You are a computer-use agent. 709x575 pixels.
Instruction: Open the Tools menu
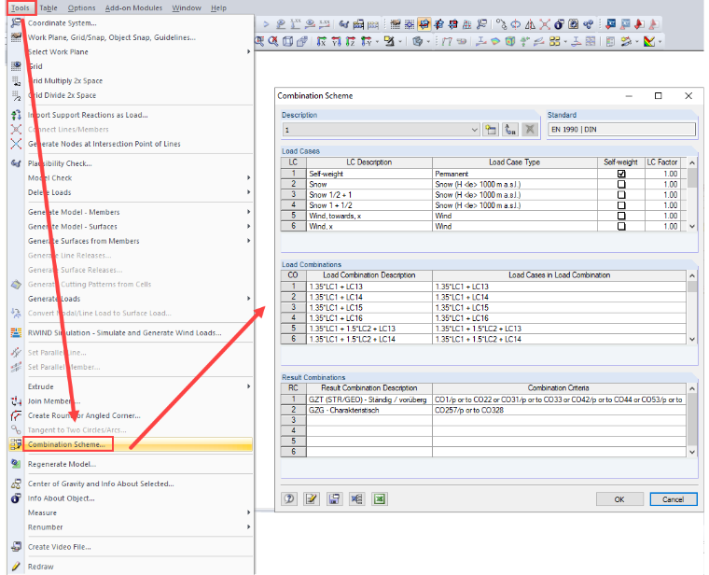[x=21, y=7]
